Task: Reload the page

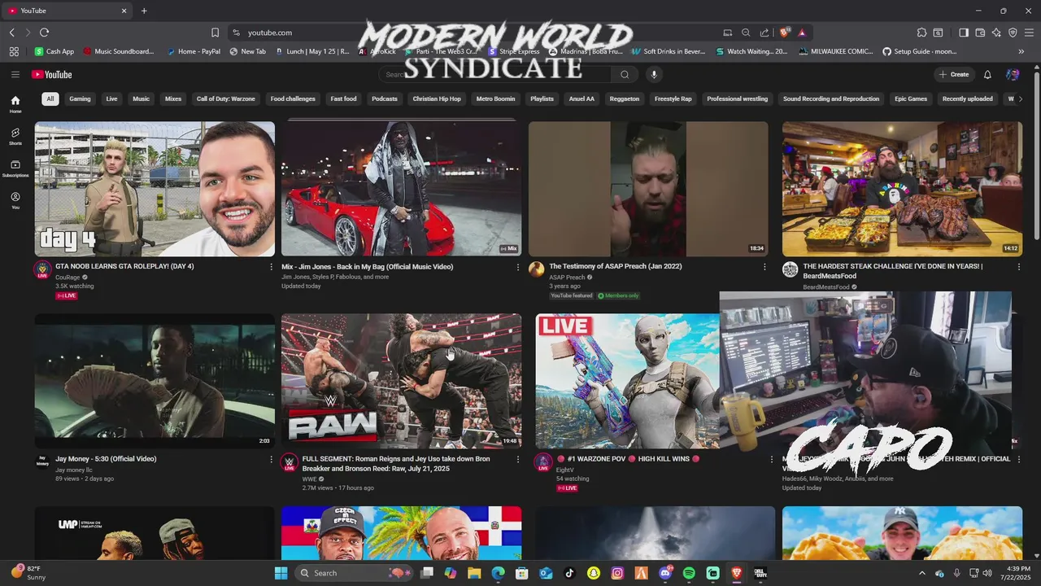Action: pos(44,33)
